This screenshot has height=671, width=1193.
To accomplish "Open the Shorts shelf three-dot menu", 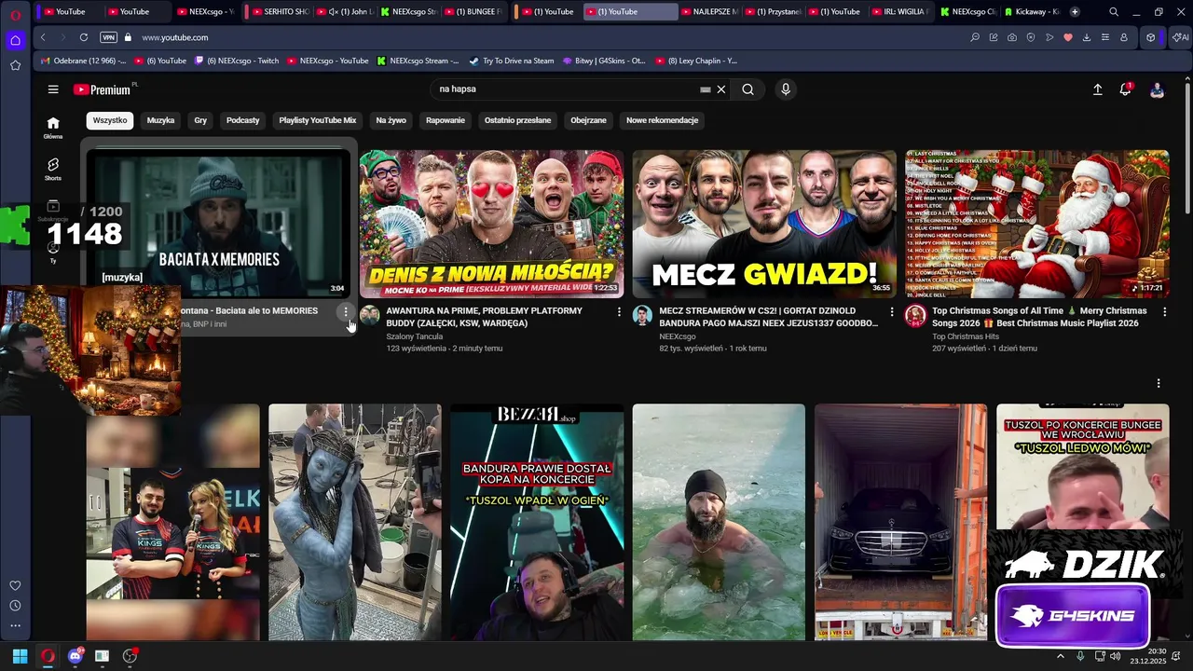I will 1159,383.
